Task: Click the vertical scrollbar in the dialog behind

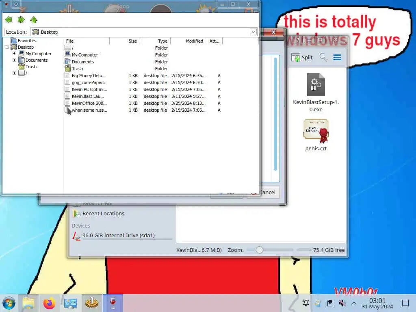Action: tap(275, 114)
